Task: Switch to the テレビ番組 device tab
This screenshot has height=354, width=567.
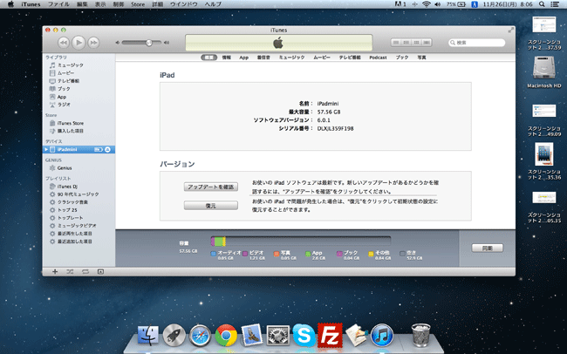Action: click(x=350, y=58)
